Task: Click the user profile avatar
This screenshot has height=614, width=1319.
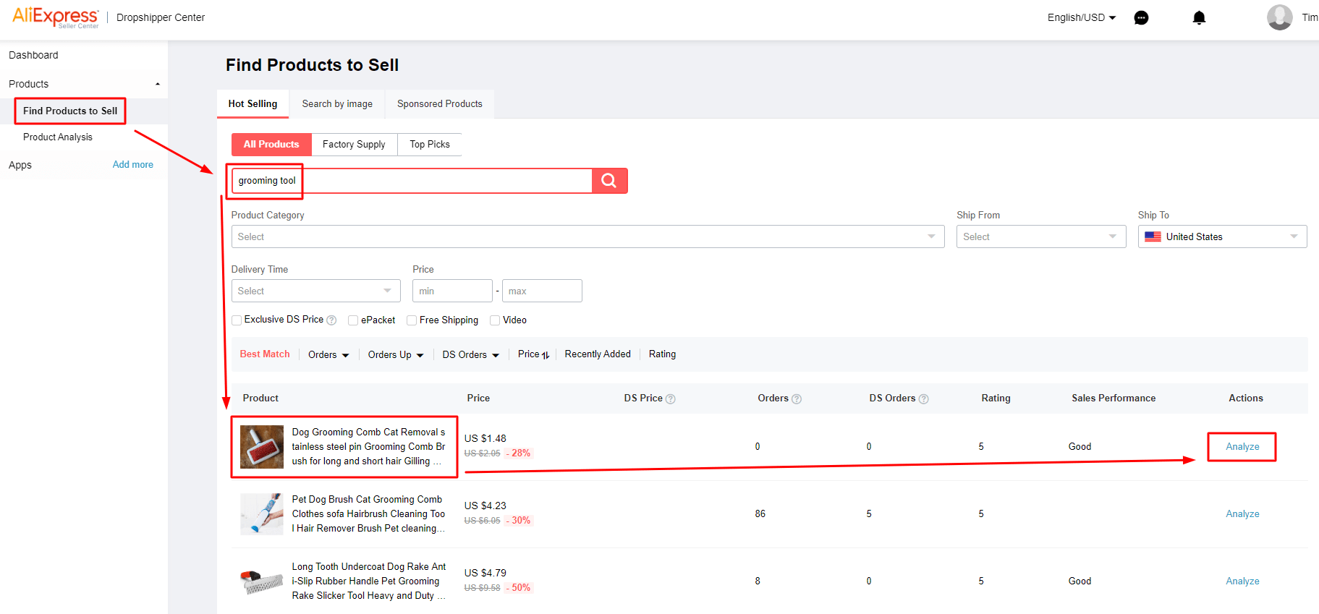Action: [x=1279, y=17]
